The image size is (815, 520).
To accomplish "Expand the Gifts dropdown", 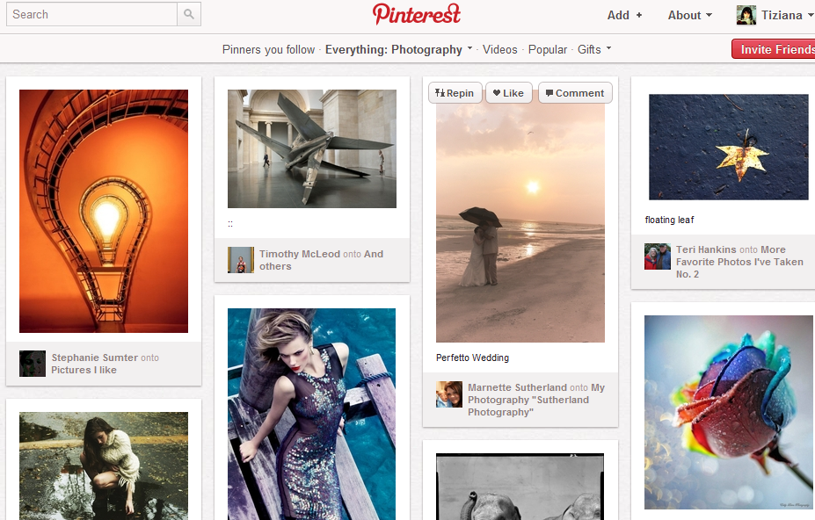I will point(594,49).
